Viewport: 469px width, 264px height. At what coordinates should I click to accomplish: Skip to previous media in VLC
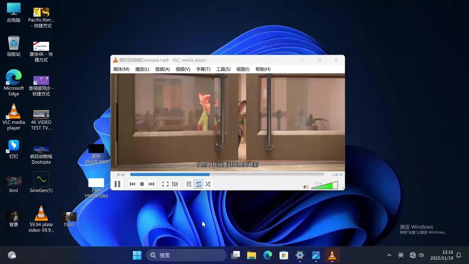pyautogui.click(x=132, y=184)
